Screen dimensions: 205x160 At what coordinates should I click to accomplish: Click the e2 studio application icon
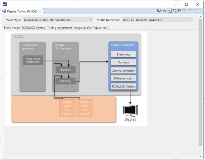pyautogui.click(x=5, y=4)
